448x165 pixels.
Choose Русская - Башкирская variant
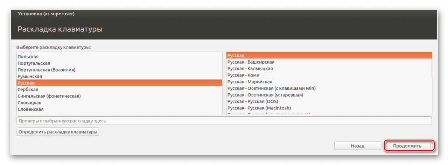point(251,62)
